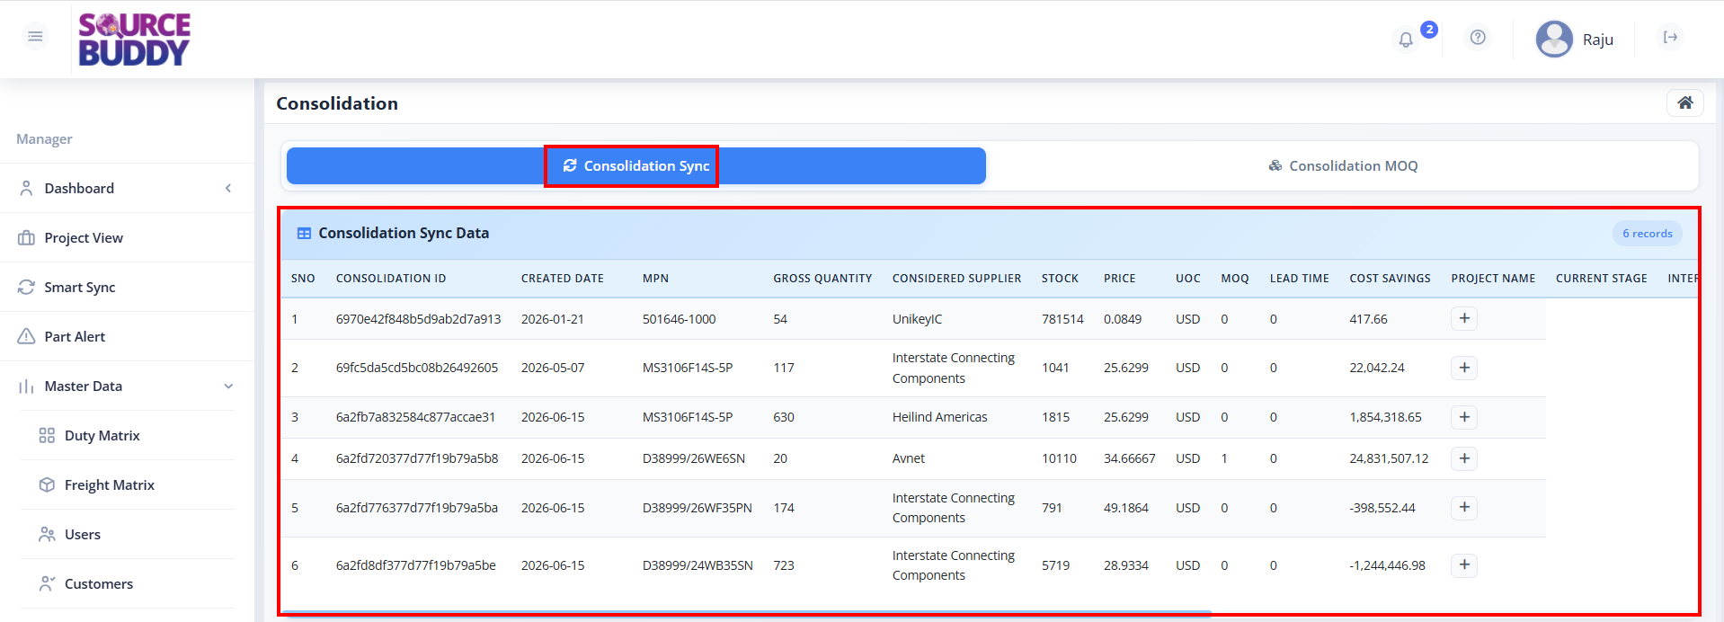This screenshot has width=1724, height=622.
Task: Click the home icon button
Action: tap(1685, 102)
